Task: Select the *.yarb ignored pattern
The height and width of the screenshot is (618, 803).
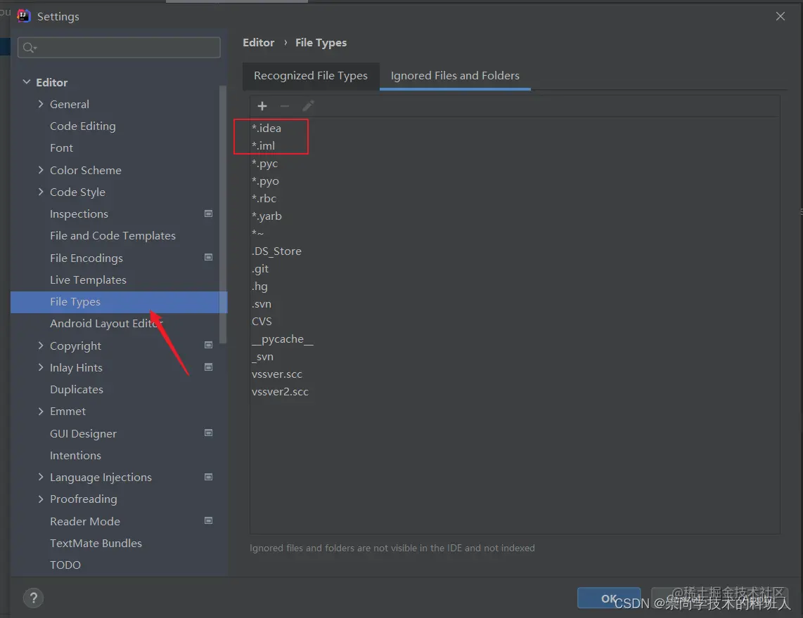Action: pyautogui.click(x=515, y=216)
